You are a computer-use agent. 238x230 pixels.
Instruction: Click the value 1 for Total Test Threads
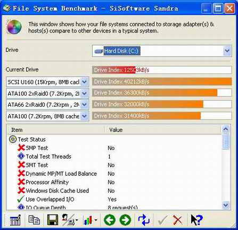(x=109, y=156)
